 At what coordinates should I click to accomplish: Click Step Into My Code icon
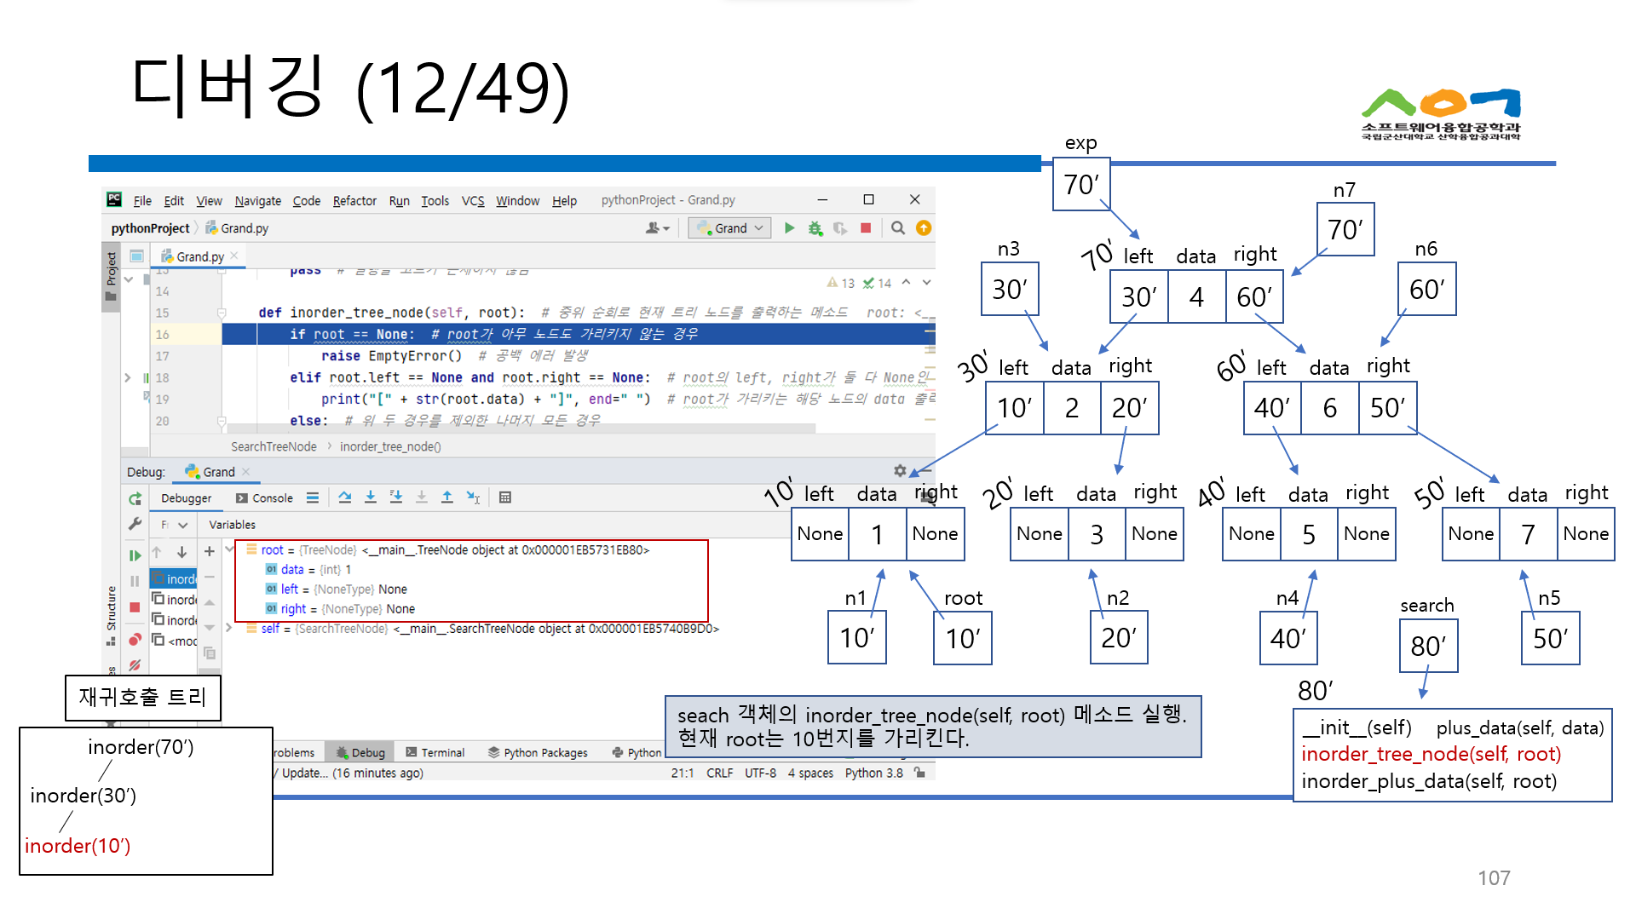click(x=396, y=497)
